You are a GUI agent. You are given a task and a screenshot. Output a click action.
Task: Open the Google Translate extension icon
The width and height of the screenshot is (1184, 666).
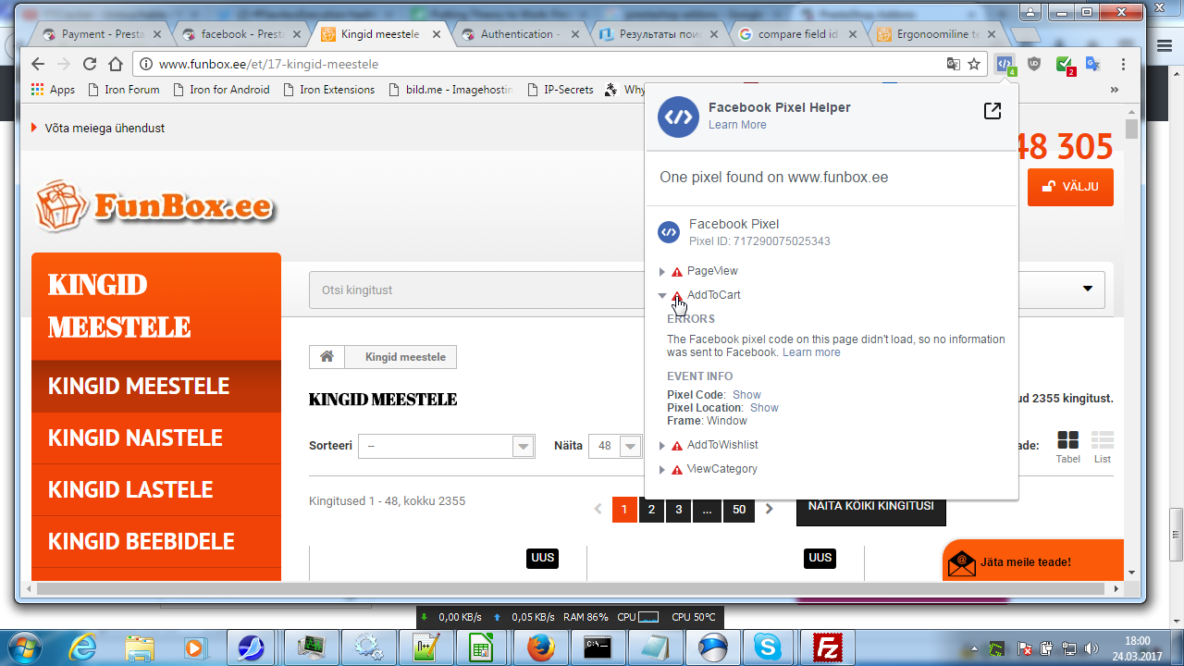(1092, 65)
